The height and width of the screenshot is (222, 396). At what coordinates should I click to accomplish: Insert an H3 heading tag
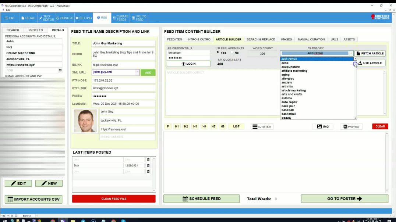(195, 126)
